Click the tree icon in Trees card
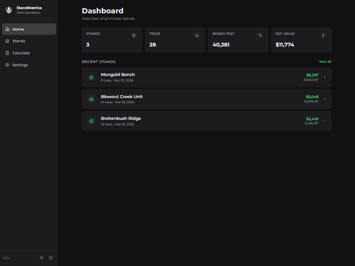 pyautogui.click(x=197, y=35)
